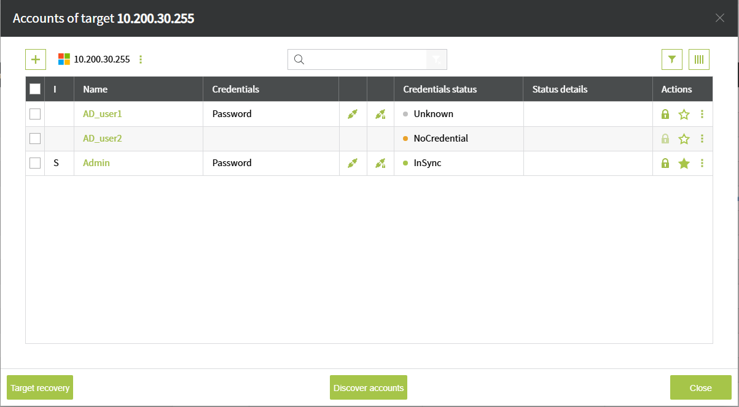Open the Admin account link
This screenshot has height=407, width=739.
(x=96, y=163)
